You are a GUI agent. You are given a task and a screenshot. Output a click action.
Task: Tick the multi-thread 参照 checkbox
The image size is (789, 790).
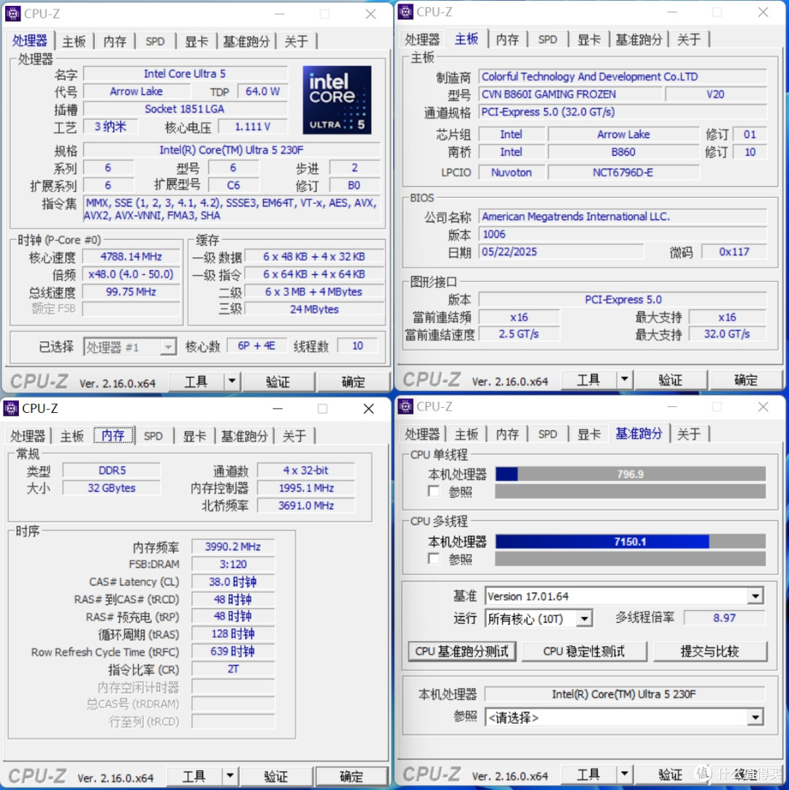tap(433, 558)
